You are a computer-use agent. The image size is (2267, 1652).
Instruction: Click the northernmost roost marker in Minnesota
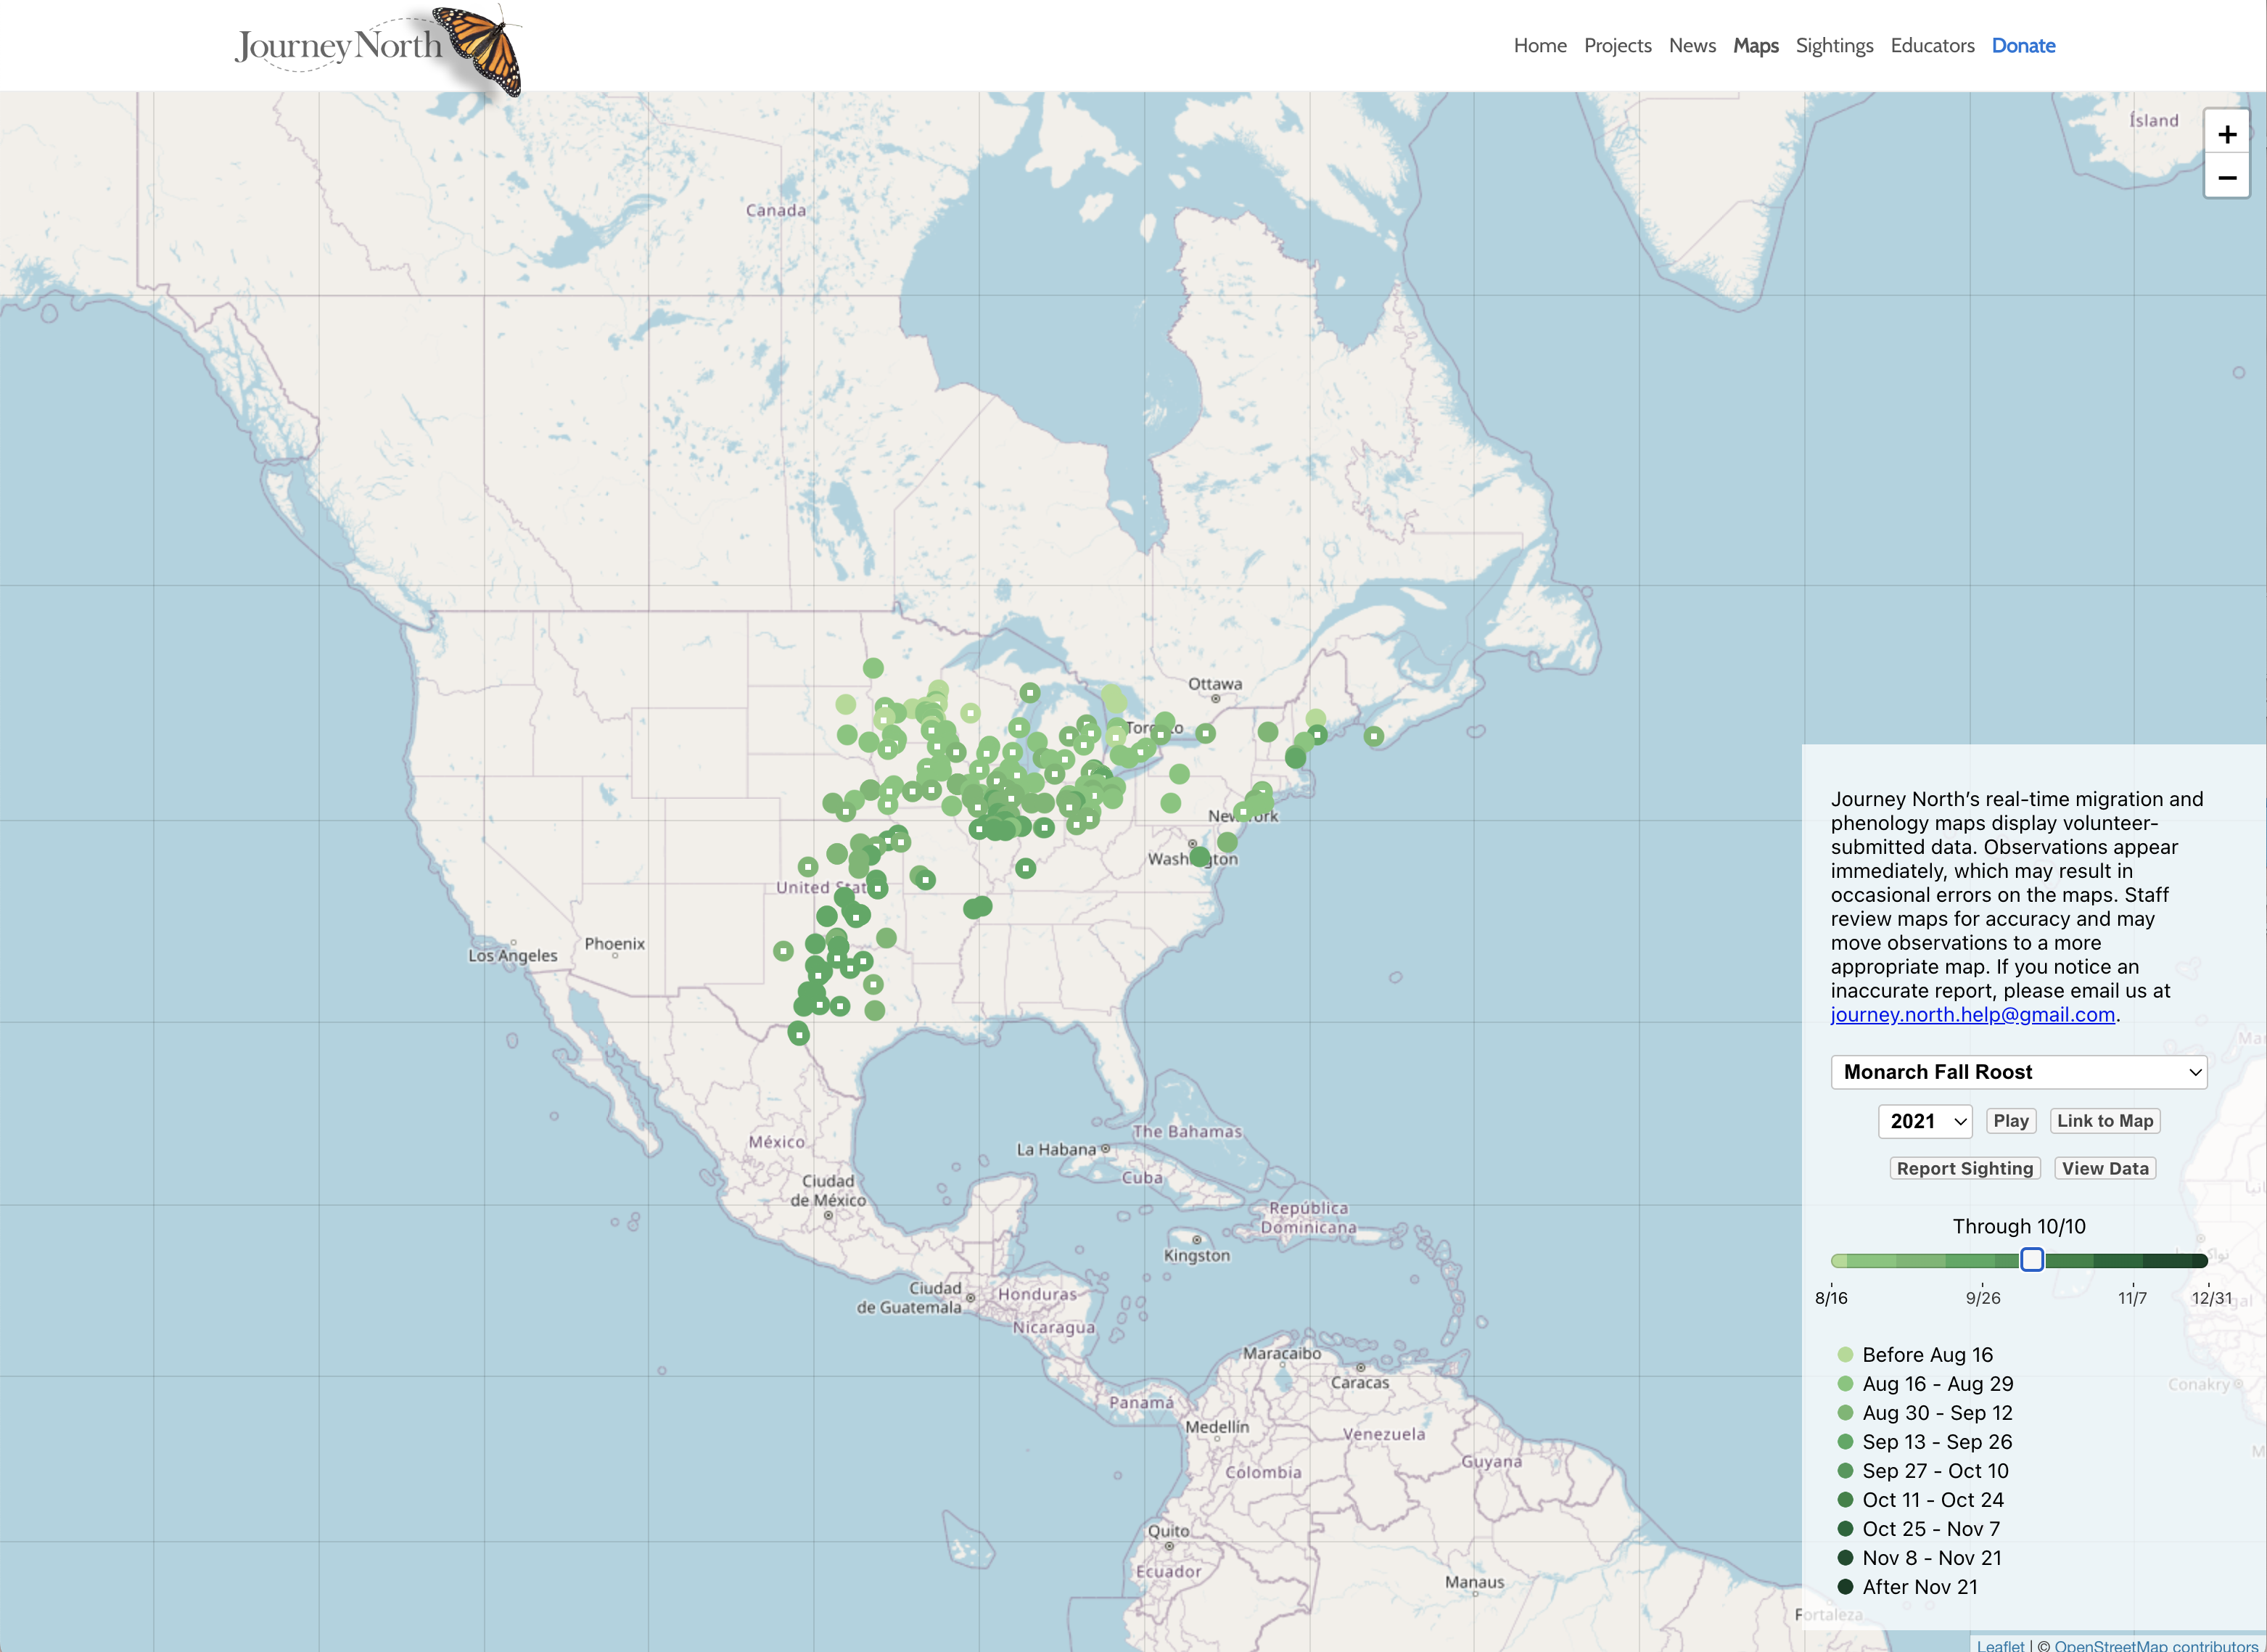click(x=873, y=667)
